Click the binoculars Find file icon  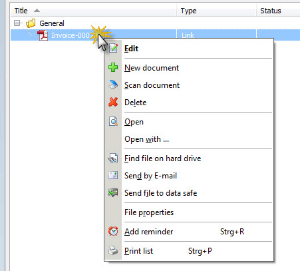[113, 158]
